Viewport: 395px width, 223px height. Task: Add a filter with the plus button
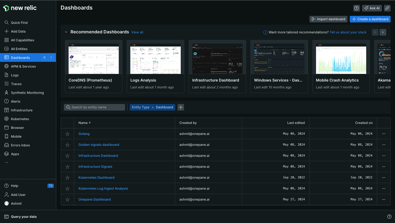181,107
